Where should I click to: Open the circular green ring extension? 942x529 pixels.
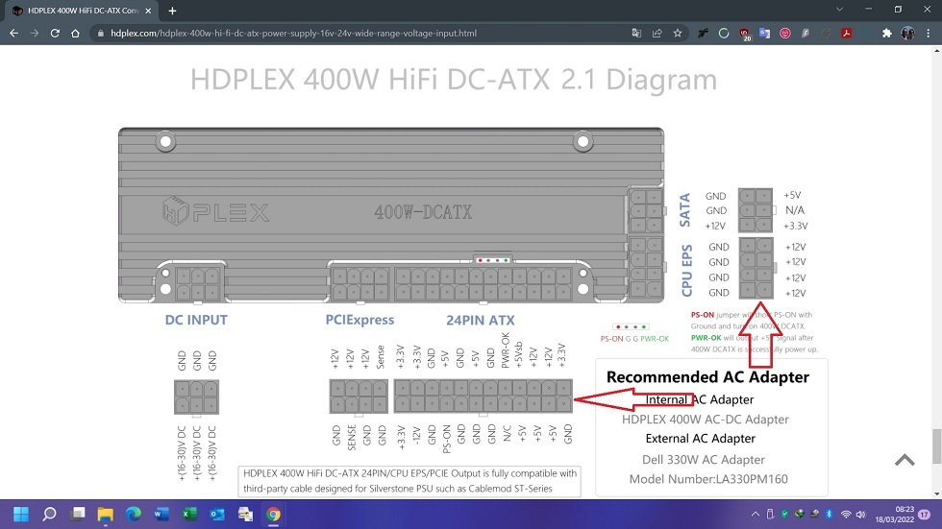pyautogui.click(x=724, y=33)
